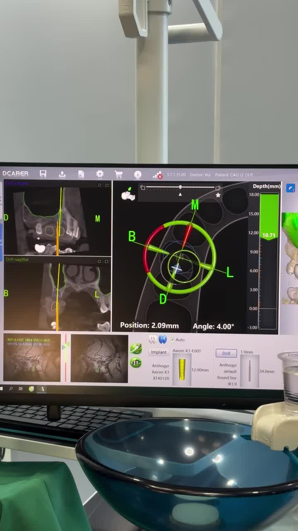Click the refresh icon in Drill-coronal view
The height and width of the screenshot is (531, 298).
click(x=100, y=185)
